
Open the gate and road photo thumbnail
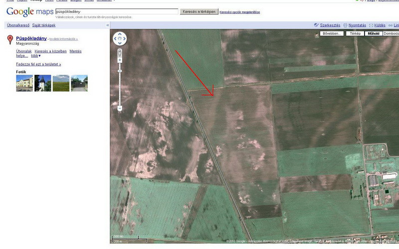tap(79, 83)
